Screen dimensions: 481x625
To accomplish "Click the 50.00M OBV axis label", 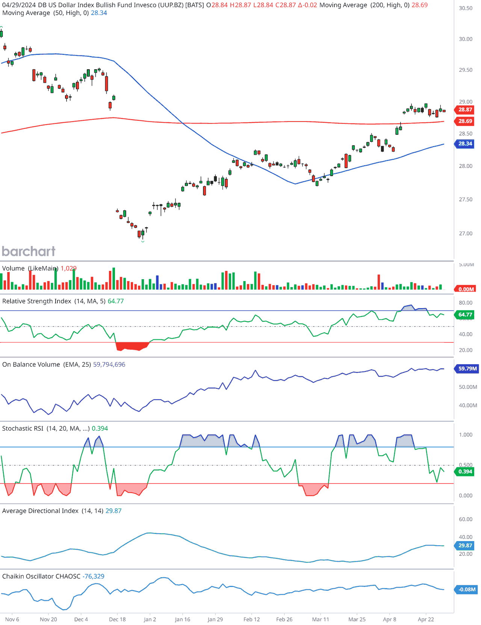I will click(468, 387).
